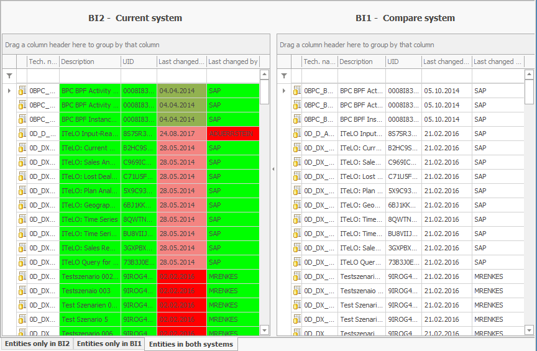Click row icon for Testszenario 003 in BI2
This screenshot has height=351, width=537.
[x=22, y=291]
